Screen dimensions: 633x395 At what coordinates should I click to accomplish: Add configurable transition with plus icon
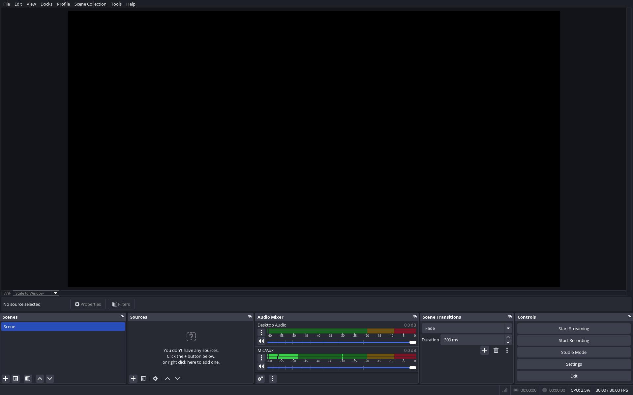(x=484, y=350)
